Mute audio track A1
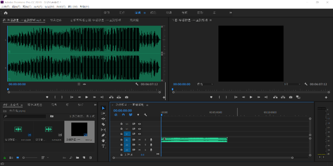The height and width of the screenshot is (166, 333). pos(140,140)
